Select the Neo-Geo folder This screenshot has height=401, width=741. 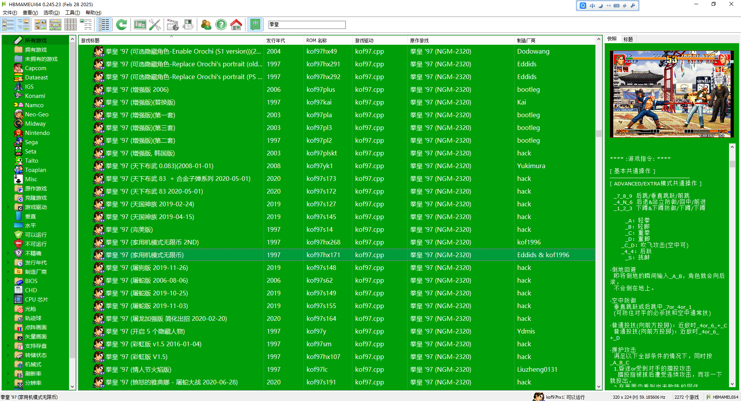37,115
